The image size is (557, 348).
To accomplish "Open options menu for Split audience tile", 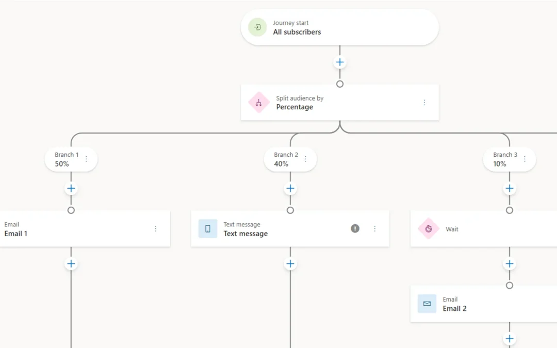I will tap(424, 103).
